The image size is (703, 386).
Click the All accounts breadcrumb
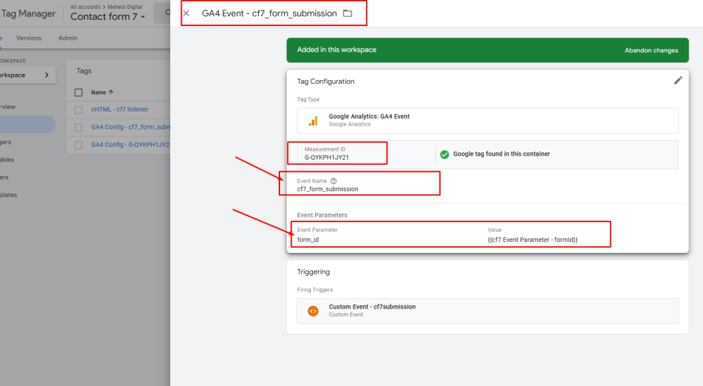click(85, 7)
